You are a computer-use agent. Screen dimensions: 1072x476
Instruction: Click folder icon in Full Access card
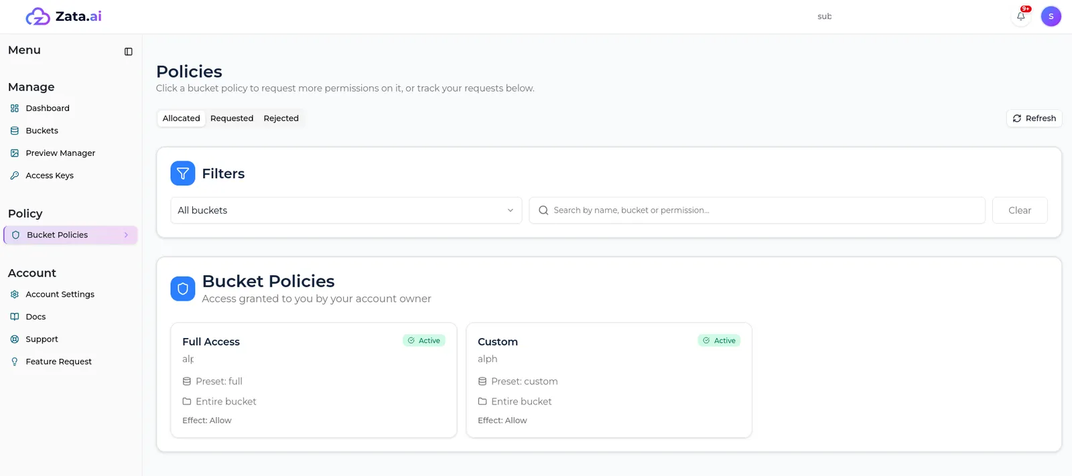pos(187,402)
